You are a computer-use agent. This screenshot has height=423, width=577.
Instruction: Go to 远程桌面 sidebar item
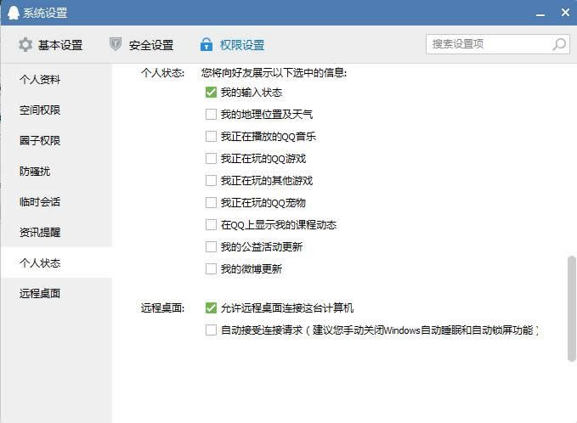[40, 294]
